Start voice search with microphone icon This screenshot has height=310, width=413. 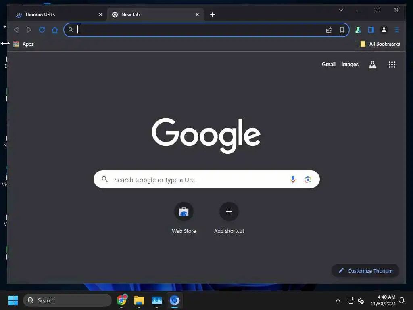point(293,180)
